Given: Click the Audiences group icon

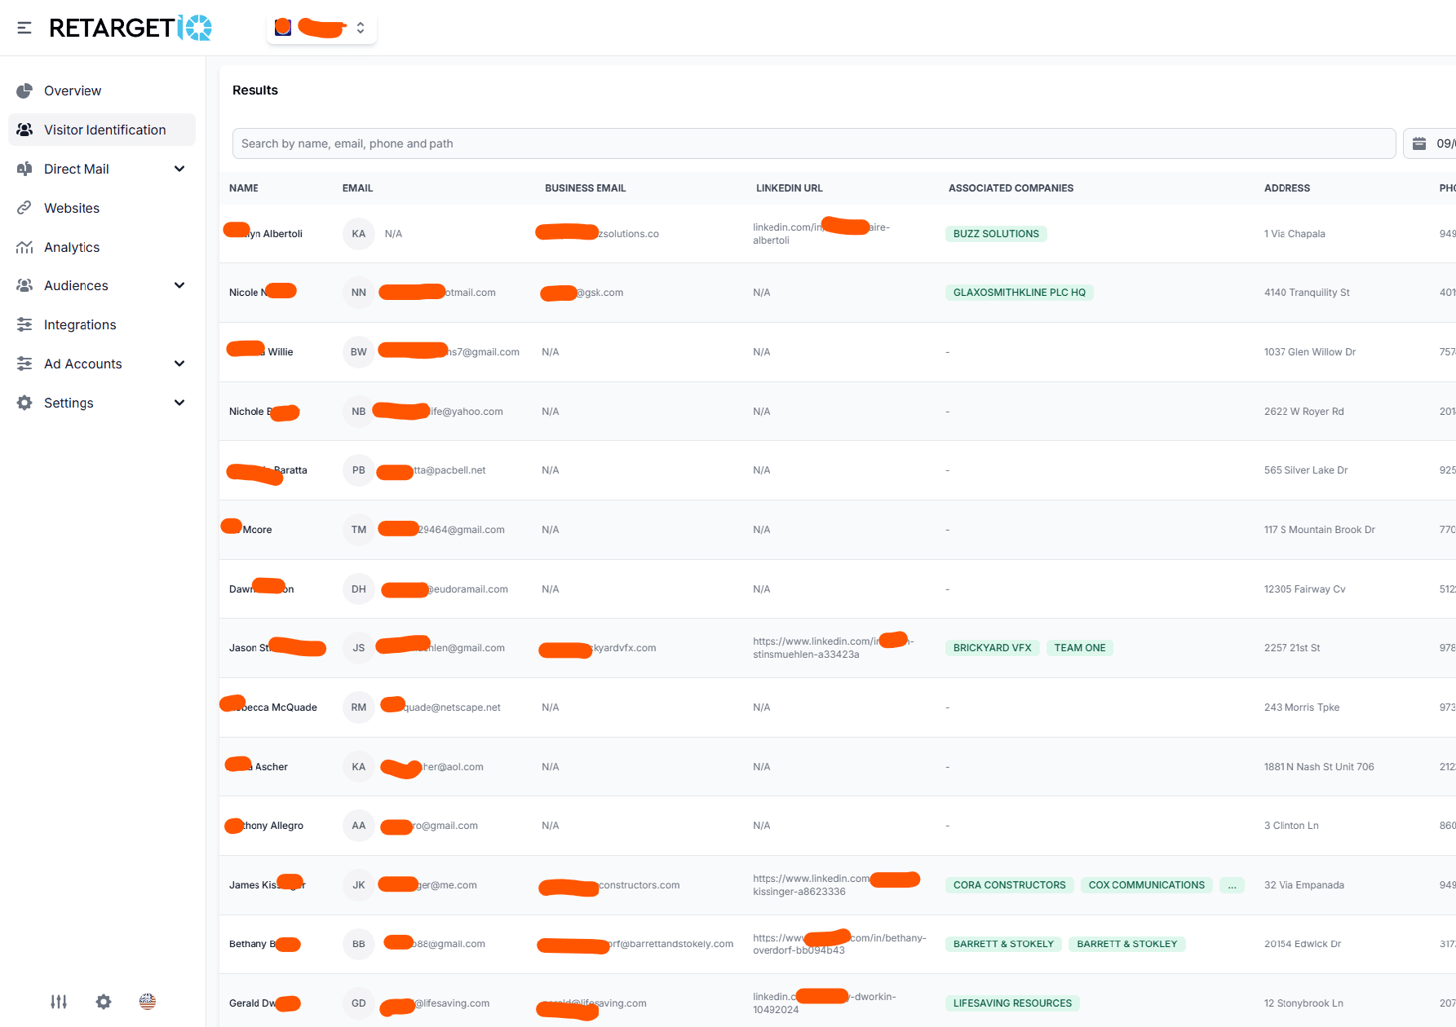Looking at the screenshot, I should [x=24, y=285].
